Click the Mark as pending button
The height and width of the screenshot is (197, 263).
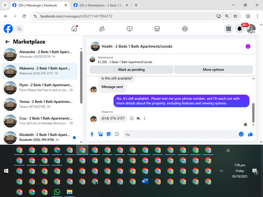tap(131, 69)
